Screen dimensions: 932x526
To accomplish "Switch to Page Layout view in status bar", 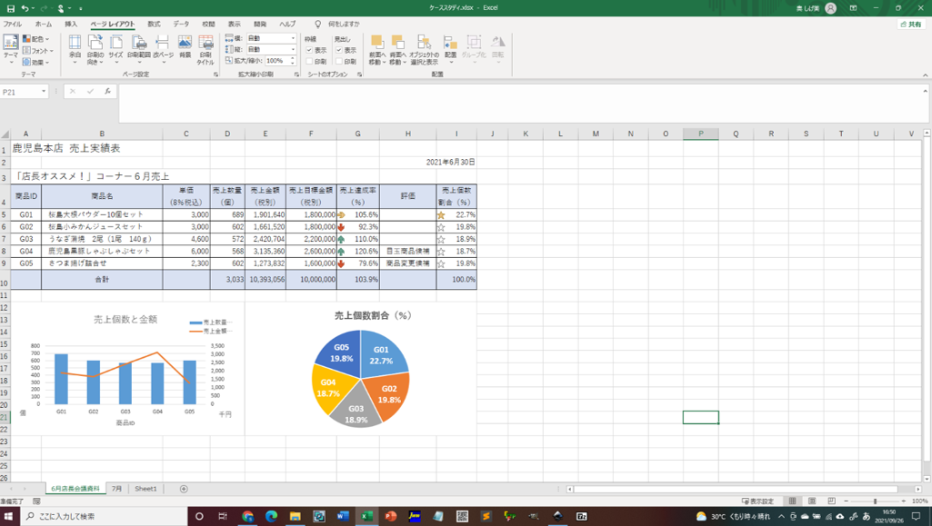I will [x=812, y=501].
